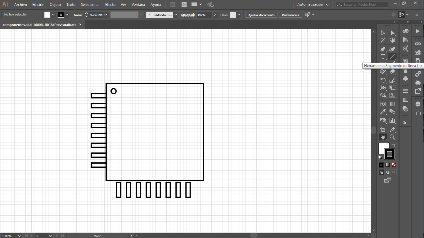Select the Warp tool
Viewport: 424px width, 238px height.
pyautogui.click(x=383, y=88)
